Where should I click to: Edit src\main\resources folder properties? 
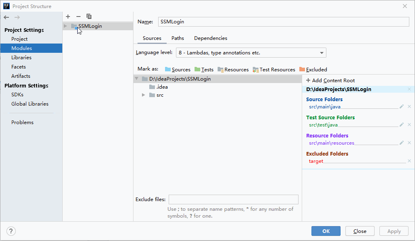[402, 143]
